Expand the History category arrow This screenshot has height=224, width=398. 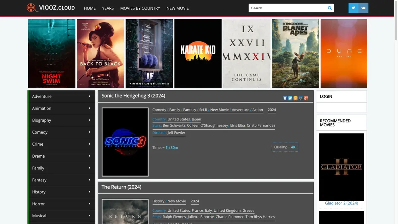click(x=90, y=192)
